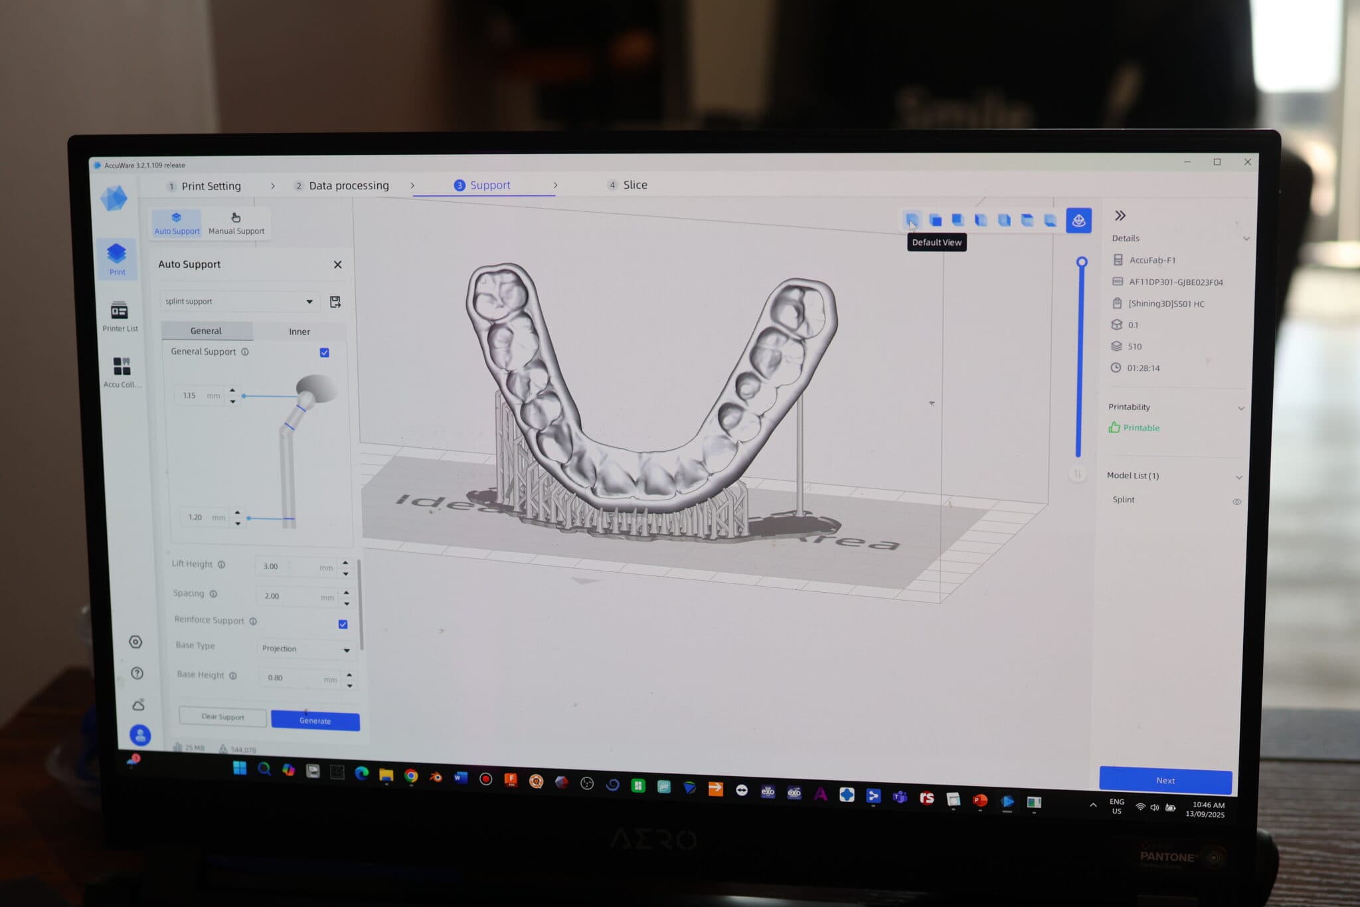Screen dimensions: 1360x907
Task: Open PowerPoint from taskbar
Action: (979, 800)
